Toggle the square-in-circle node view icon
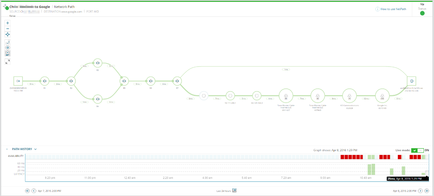The width and height of the screenshot is (434, 196). pyautogui.click(x=7, y=48)
